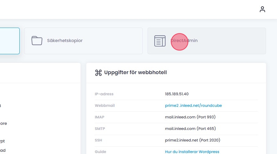Follow the Hur du installerar Wordpress link
Image resolution: width=277 pixels, height=154 pixels.
click(x=192, y=152)
